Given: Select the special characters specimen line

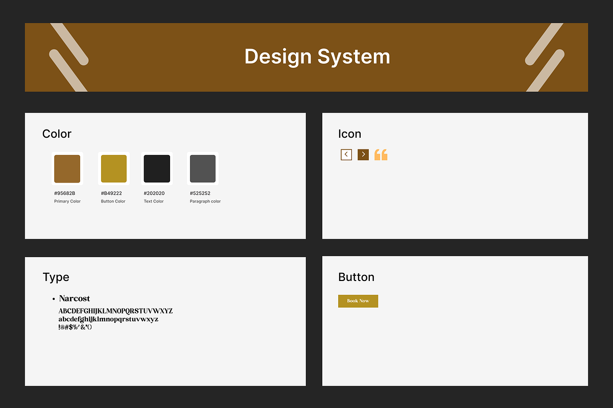Looking at the screenshot, I should coord(75,327).
